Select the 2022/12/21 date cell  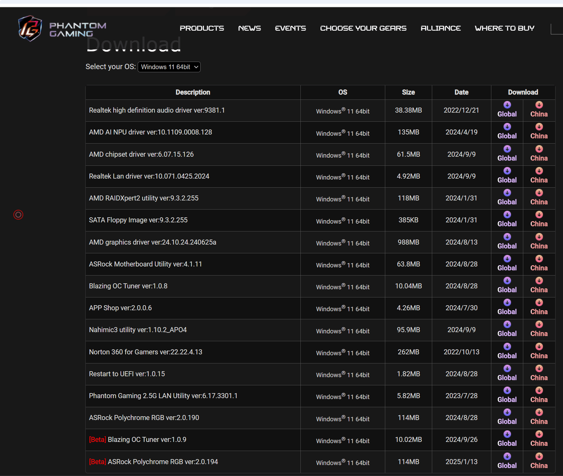click(461, 110)
